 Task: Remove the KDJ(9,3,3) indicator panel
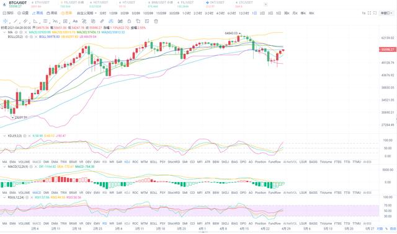pos(29,136)
